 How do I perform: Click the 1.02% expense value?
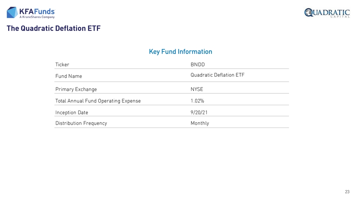(x=197, y=101)
